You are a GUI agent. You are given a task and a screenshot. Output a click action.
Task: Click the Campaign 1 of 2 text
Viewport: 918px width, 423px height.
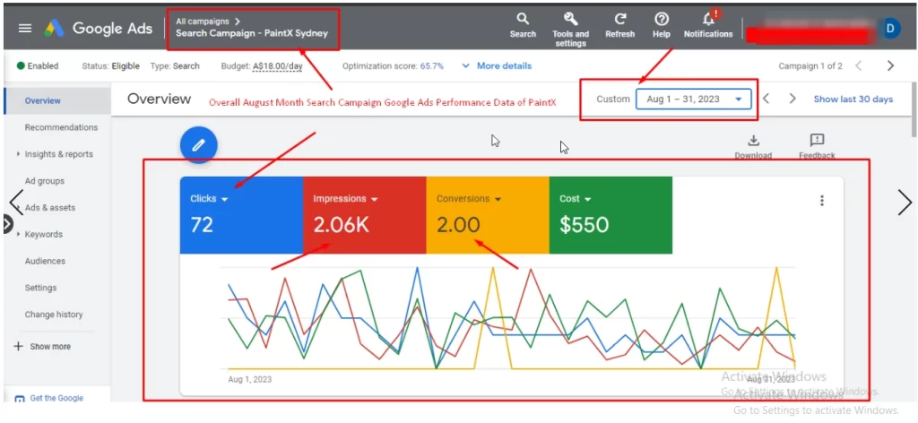(x=810, y=66)
